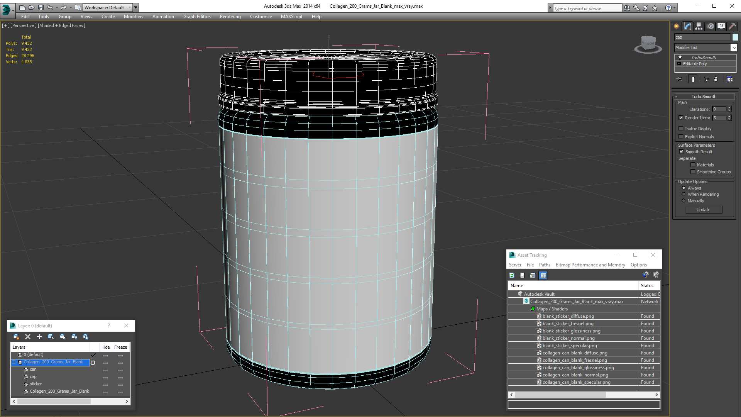The height and width of the screenshot is (417, 741).
Task: Open the Create command panel tab
Action: [x=677, y=26]
